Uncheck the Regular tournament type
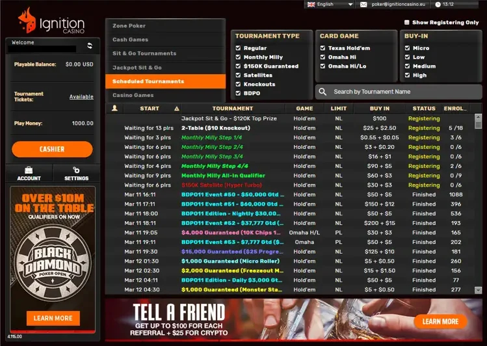Image resolution: width=487 pixels, height=346 pixels. click(x=238, y=48)
